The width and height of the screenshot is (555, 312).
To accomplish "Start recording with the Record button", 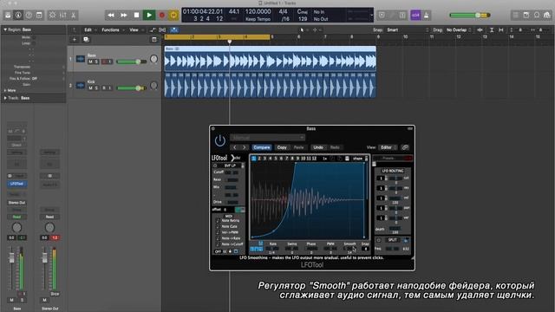I will [x=162, y=16].
